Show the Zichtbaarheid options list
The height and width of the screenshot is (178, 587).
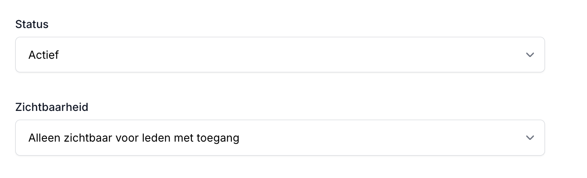pos(280,138)
